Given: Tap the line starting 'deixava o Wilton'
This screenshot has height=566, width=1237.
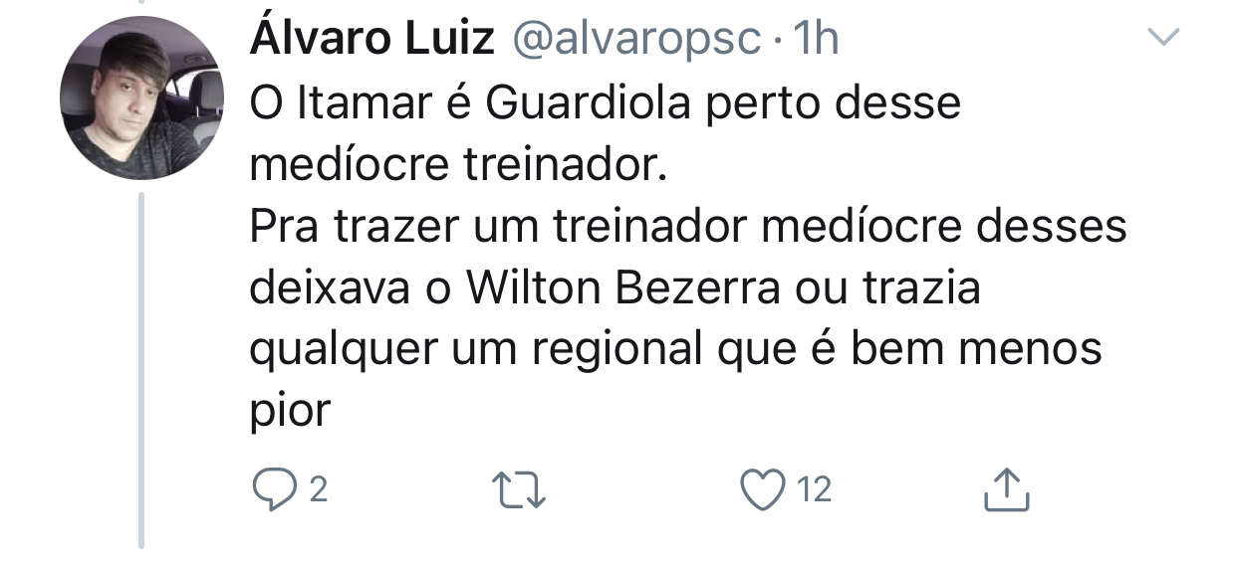Looking at the screenshot, I should [615, 288].
